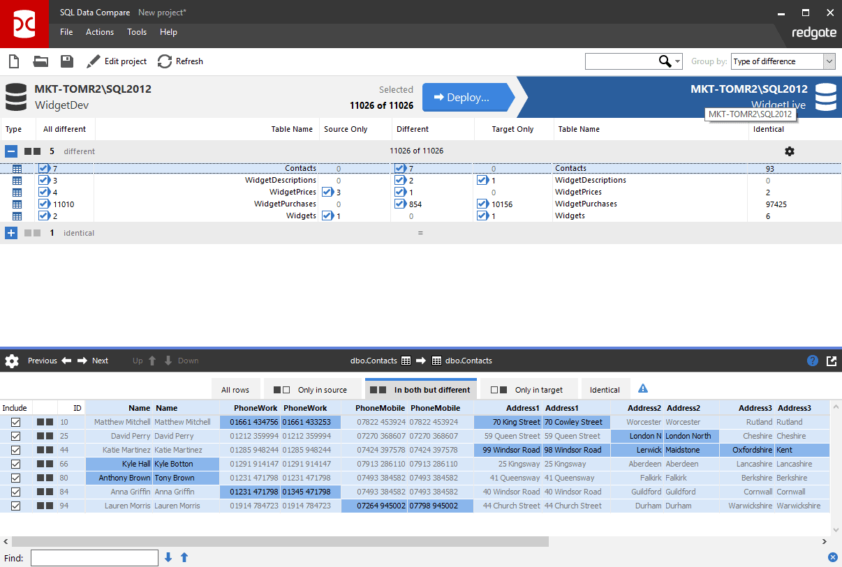This screenshot has width=842, height=567.
Task: Pop out the data differences panel
Action: 831,361
